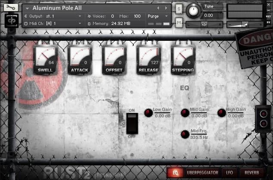The height and width of the screenshot is (180, 273).
Task: Switch to the UBERPEGGIATOR tab
Action: (202, 173)
